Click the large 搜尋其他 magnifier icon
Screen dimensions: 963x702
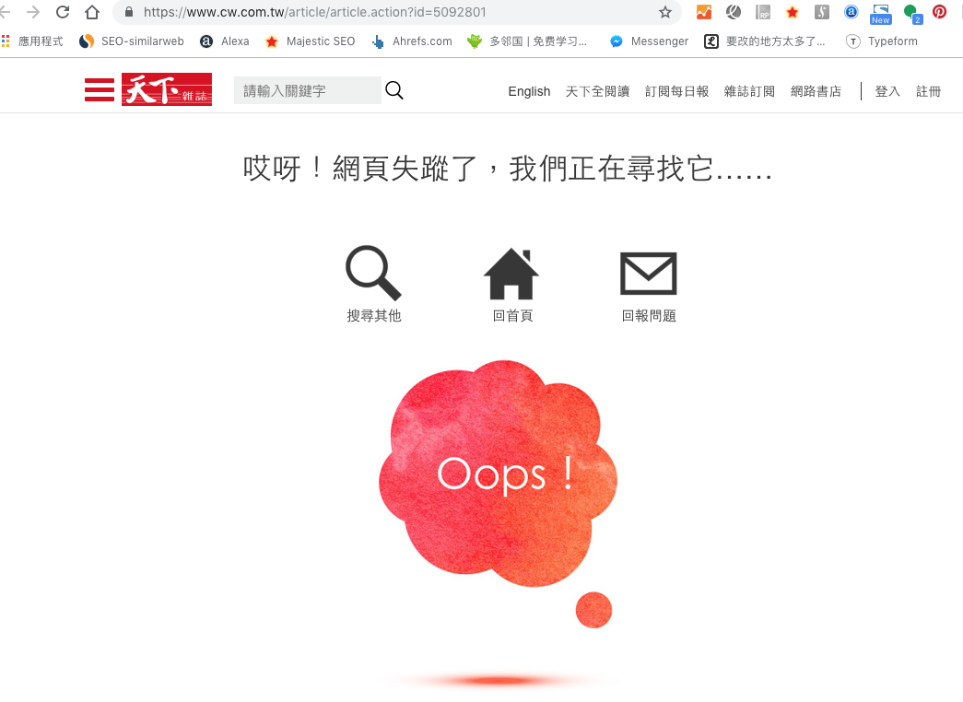click(373, 273)
